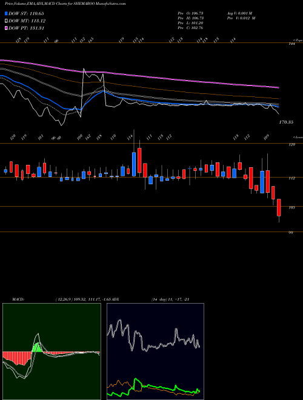Viewport: 303px width, 400px height.
Task: Click the last red candlestick near 105
Action: click(x=279, y=208)
